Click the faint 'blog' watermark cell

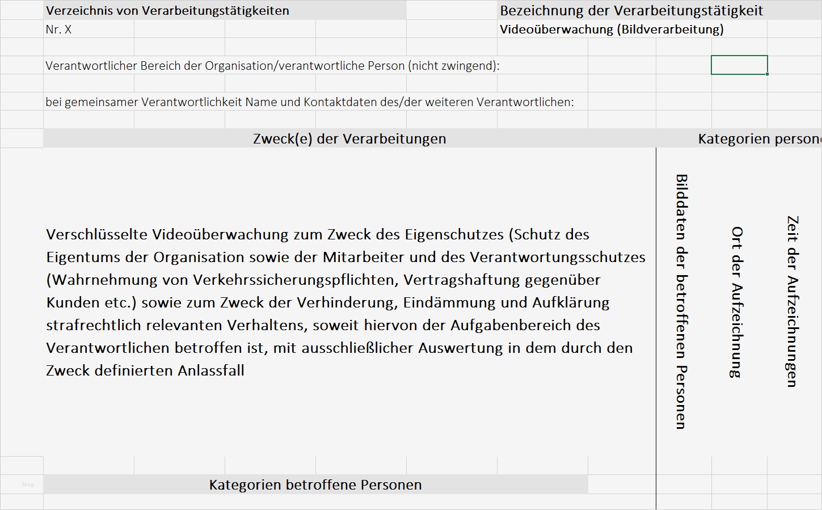coord(28,484)
